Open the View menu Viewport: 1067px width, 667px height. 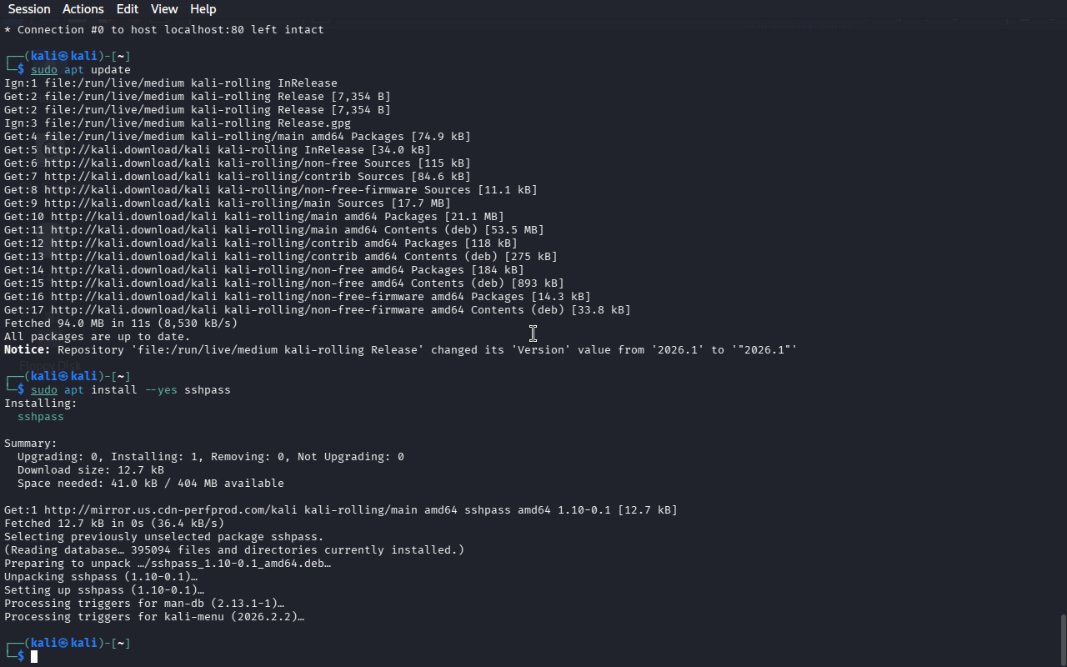click(164, 9)
